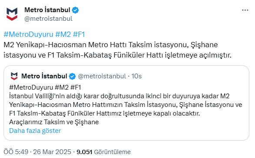Screen dimensions: 255x158
Task: Open the quoted tweet body text
Action: [x=126, y=105]
